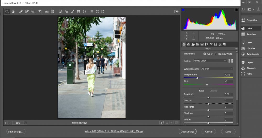Select the White Balance eyedropper tool
The width and height of the screenshot is (262, 138).
click(21, 11)
